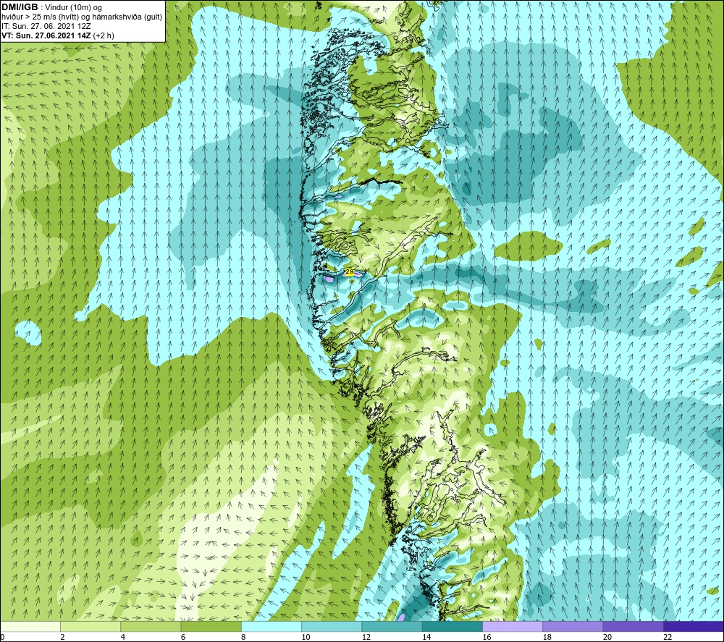The image size is (724, 642).
Task: Select the 18–20 m/s purple legend swatch
Action: (x=573, y=626)
